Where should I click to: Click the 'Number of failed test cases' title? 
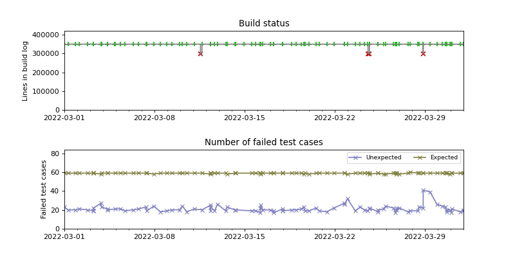coord(264,143)
